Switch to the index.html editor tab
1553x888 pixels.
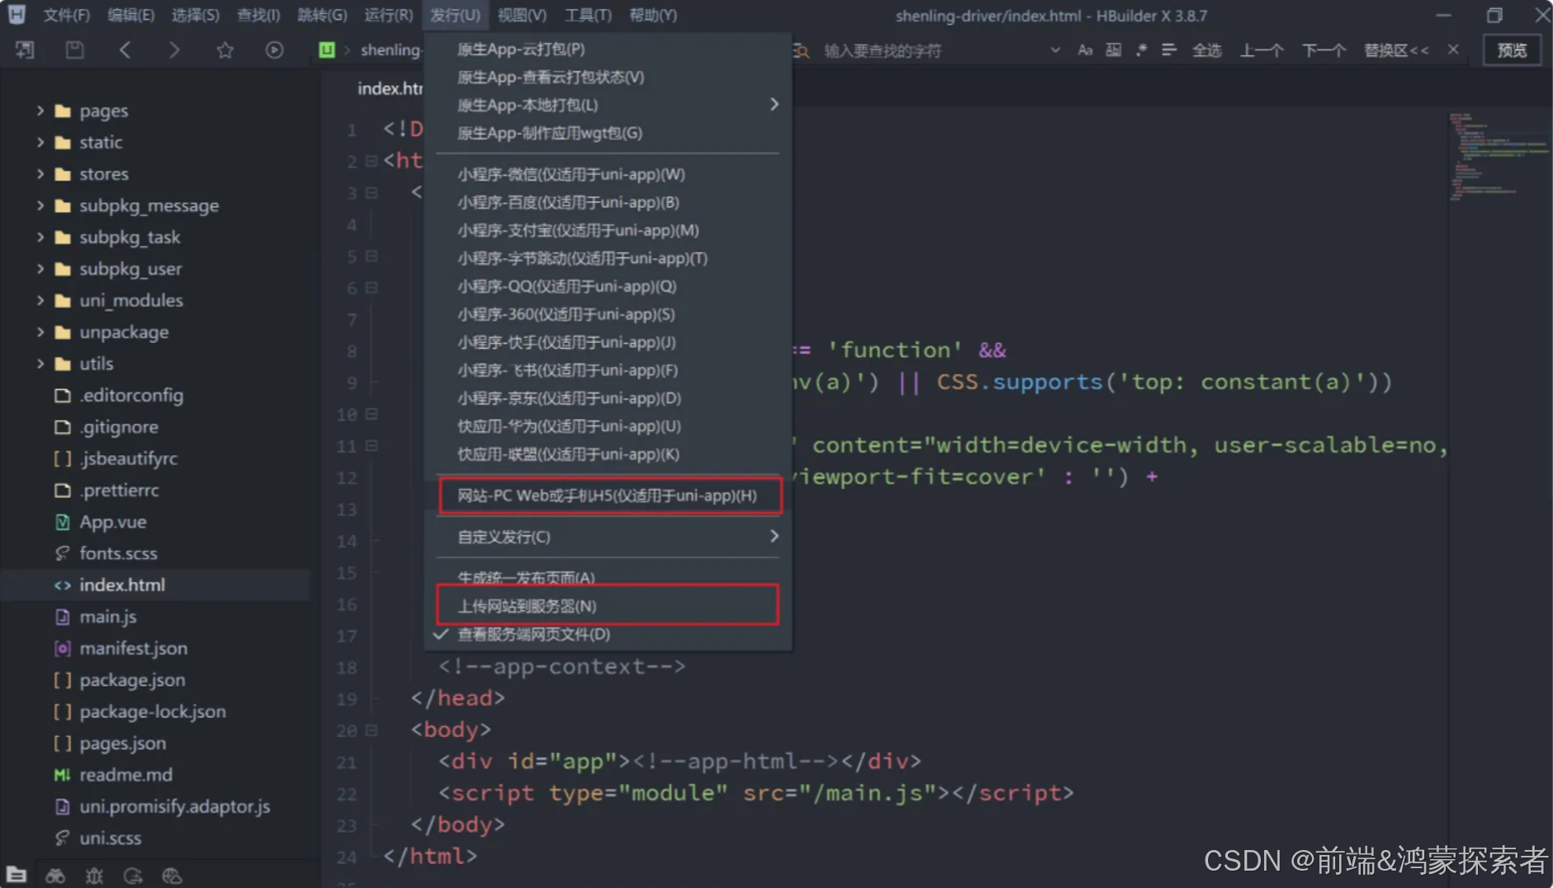[x=389, y=88]
